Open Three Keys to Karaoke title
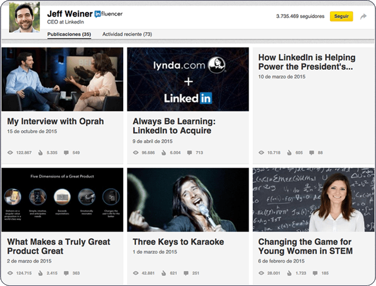Viewport: 376px width, 286px height. [x=178, y=242]
